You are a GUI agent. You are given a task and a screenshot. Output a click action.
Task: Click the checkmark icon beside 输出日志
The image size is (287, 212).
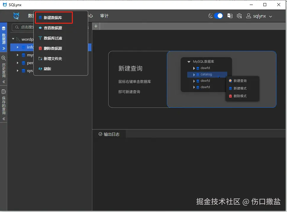tap(100, 134)
